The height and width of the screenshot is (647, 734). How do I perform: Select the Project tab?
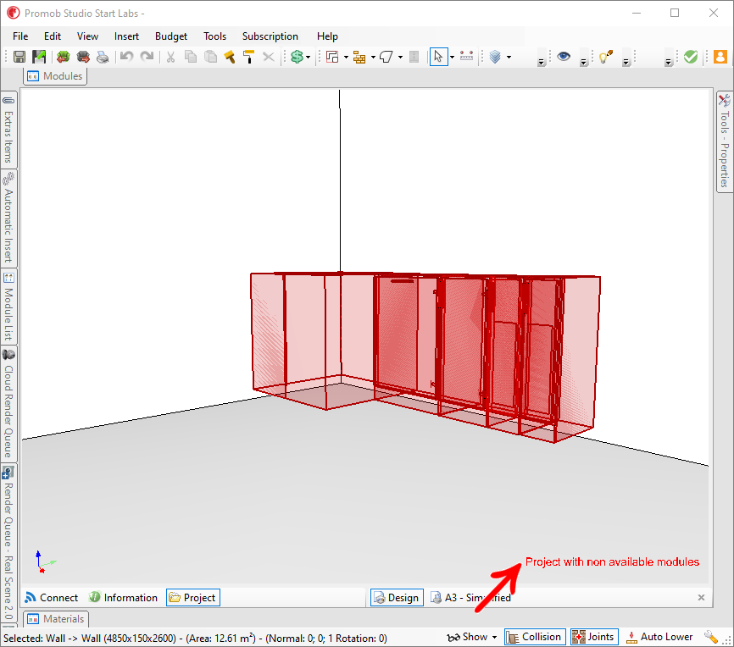(x=193, y=597)
